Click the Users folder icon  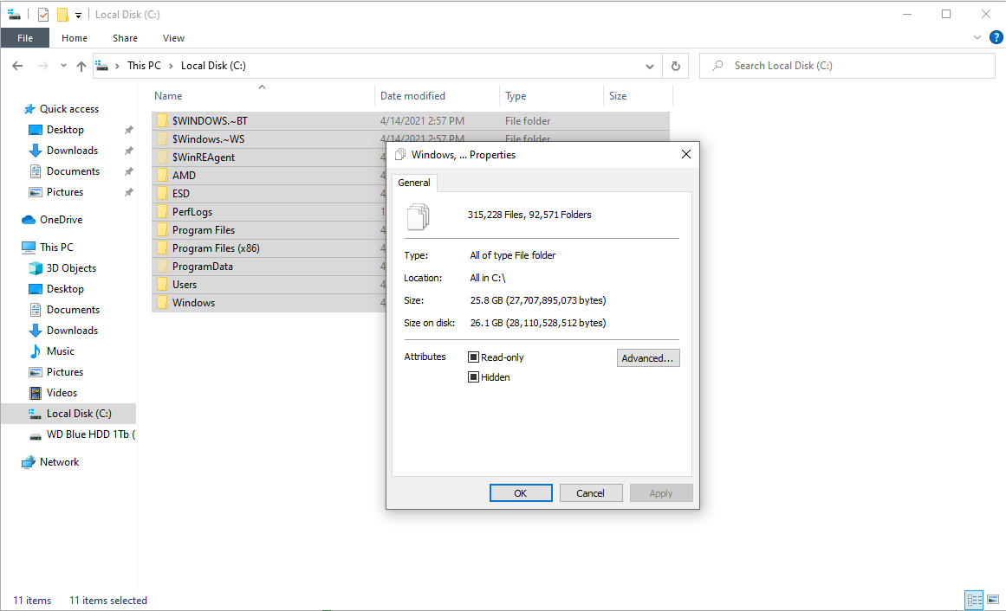coord(162,285)
